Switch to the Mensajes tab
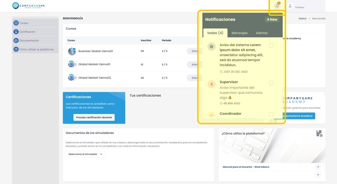Screen dimensions: 337x184 [x=239, y=33]
